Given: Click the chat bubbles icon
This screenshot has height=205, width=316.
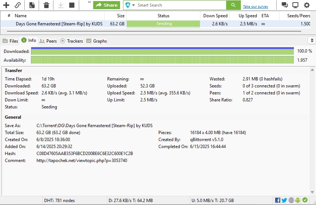Looking at the screenshot, I should coord(285,5).
